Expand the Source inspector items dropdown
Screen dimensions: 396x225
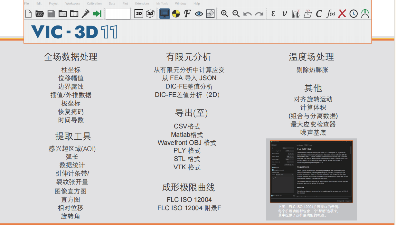pyautogui.click(x=285, y=175)
